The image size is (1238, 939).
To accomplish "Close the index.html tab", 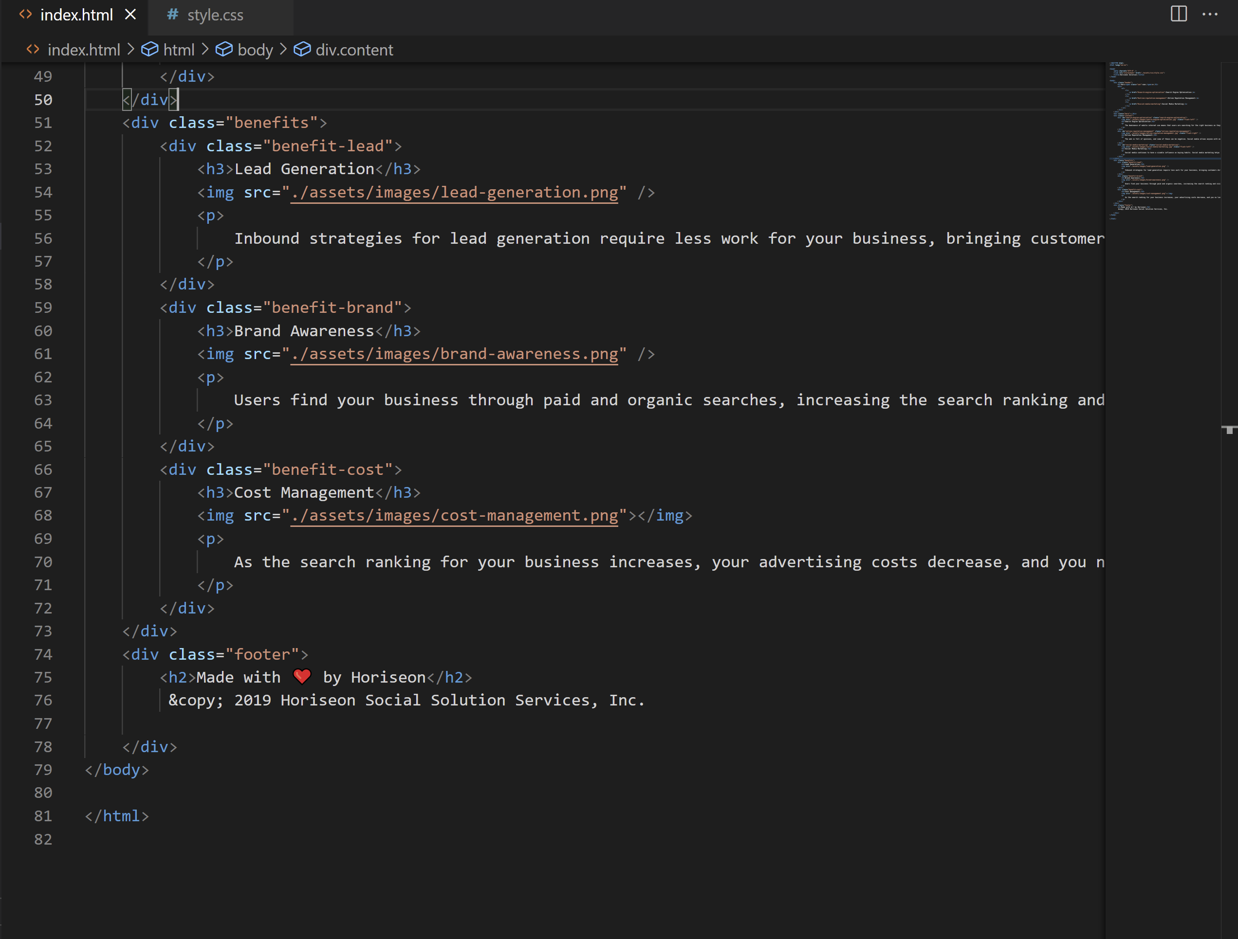I will click(130, 15).
